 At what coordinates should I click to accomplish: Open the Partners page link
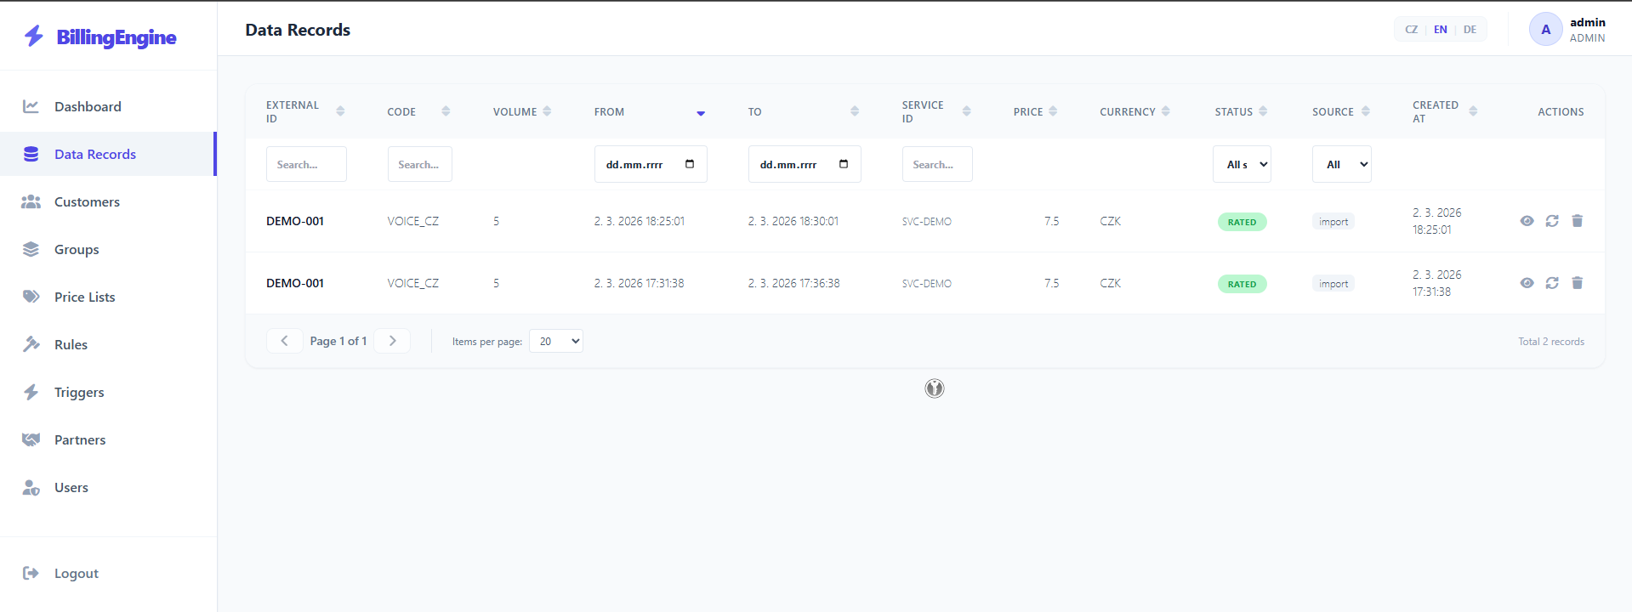click(x=108, y=439)
